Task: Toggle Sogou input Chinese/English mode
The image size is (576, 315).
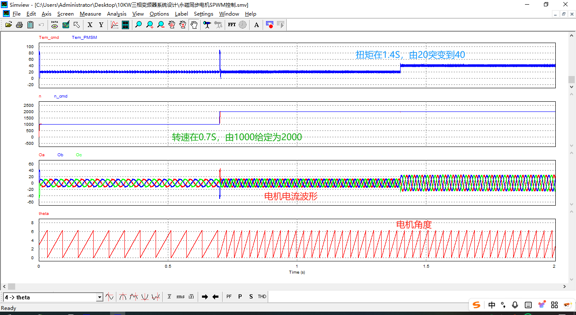Action: coord(492,305)
